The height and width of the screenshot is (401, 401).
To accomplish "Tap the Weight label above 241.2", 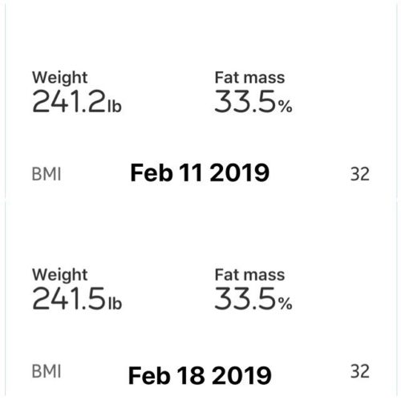I will pos(59,78).
